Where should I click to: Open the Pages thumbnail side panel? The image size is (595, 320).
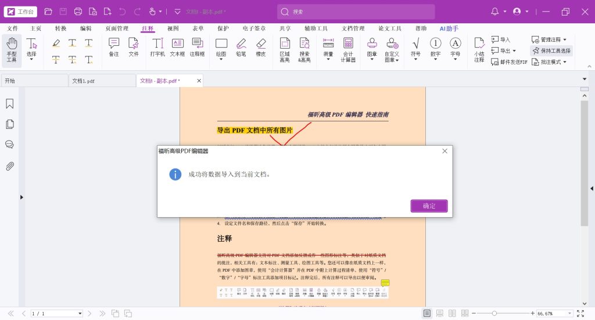coord(10,124)
